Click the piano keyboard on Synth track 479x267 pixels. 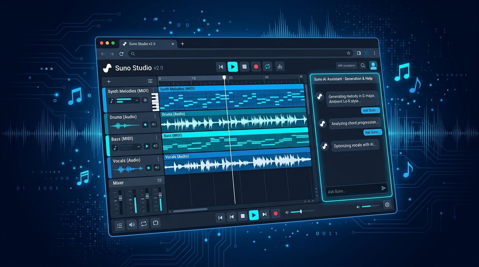point(155,102)
